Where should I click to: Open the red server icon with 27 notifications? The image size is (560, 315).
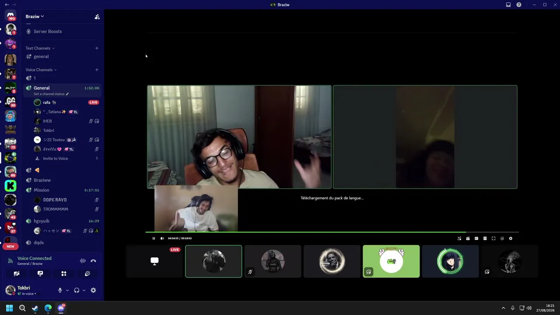[10, 228]
